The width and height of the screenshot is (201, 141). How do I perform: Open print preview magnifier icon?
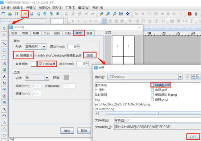click(x=38, y=14)
